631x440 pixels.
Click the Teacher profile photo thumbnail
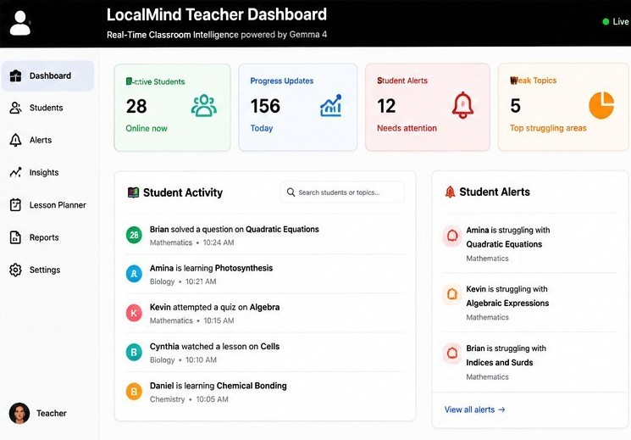click(x=19, y=413)
